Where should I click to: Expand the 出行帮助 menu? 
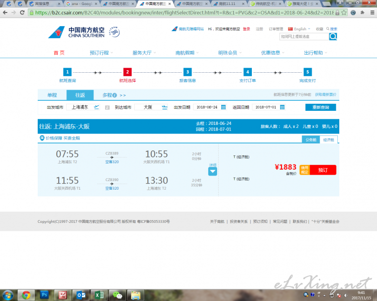[316, 53]
